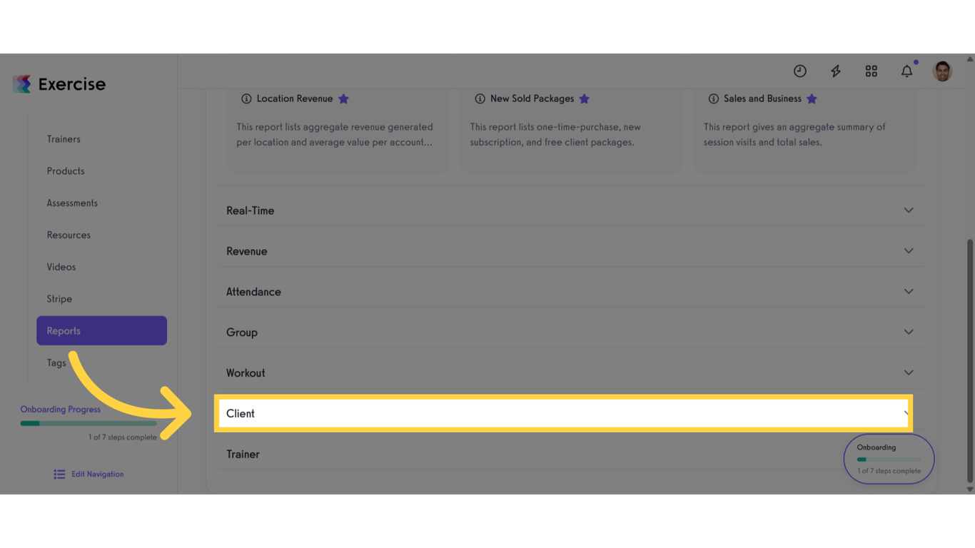
Task: Favorite the Sales and Business report
Action: pos(812,98)
